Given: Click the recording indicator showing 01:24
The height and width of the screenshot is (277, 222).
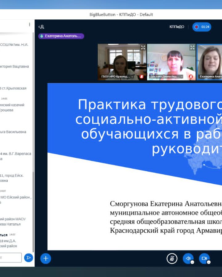Looking at the screenshot, I should click(x=202, y=27).
